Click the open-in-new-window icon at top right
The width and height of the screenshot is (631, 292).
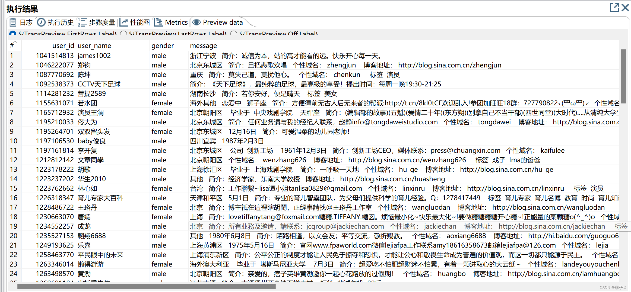614,8
